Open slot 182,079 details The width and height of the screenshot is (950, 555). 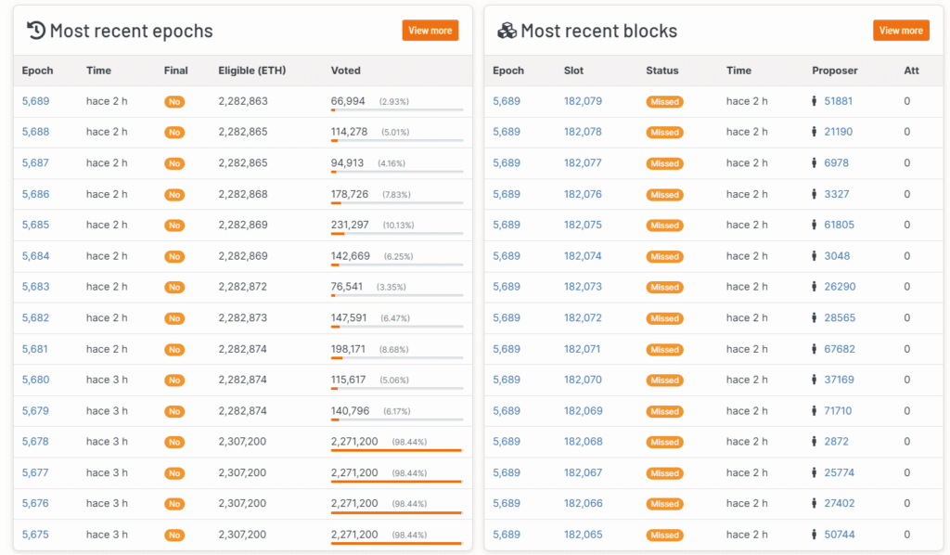(583, 101)
